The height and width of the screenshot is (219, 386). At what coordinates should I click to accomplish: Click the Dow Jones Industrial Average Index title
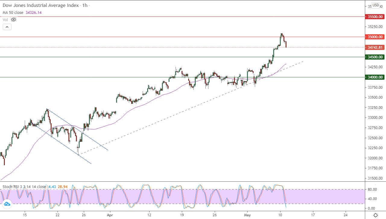coord(41,5)
